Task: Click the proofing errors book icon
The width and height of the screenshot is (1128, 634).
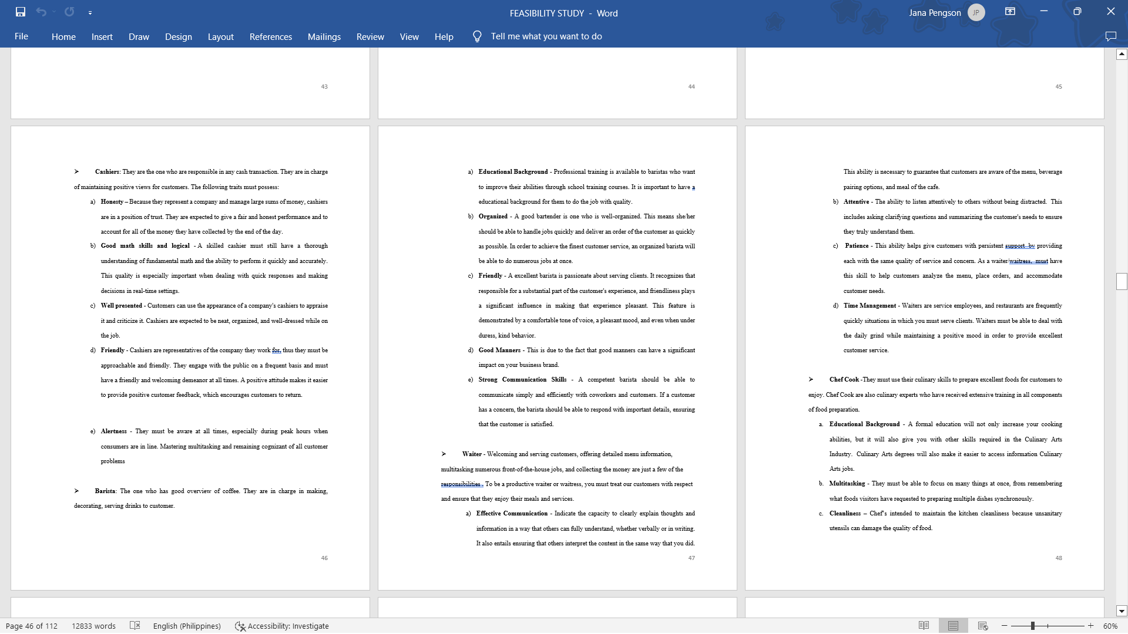Action: (x=135, y=626)
